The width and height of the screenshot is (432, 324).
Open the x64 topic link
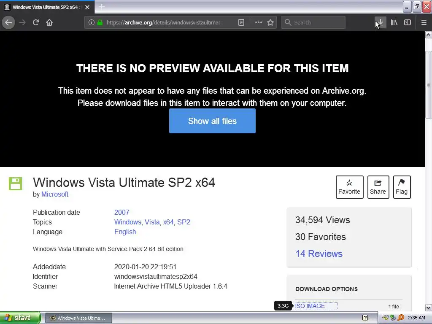pyautogui.click(x=168, y=222)
